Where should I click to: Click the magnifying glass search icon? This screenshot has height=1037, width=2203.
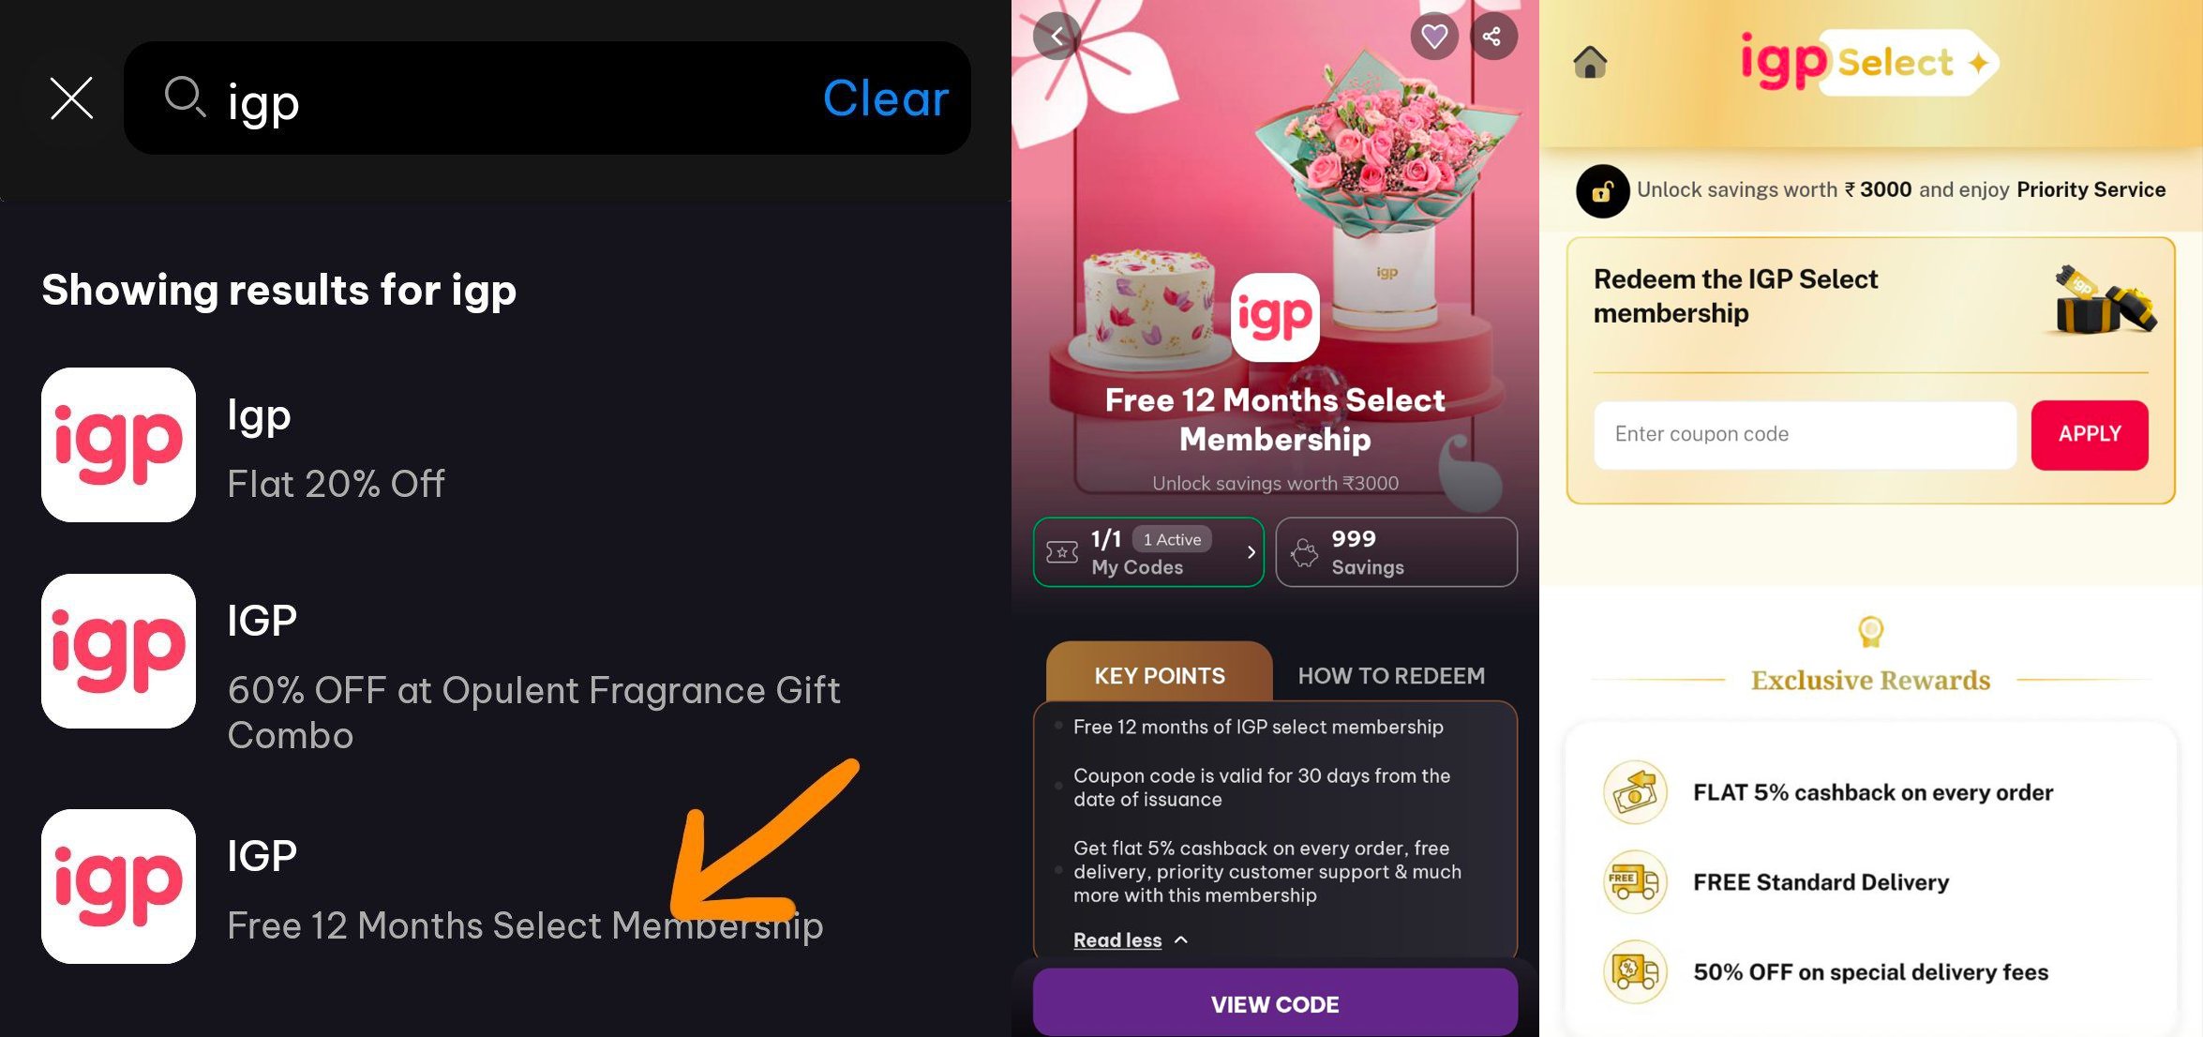click(185, 98)
